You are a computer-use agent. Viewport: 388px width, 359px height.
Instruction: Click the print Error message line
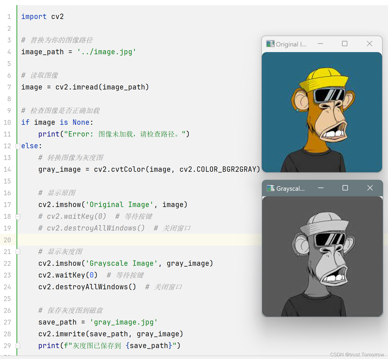pos(114,134)
